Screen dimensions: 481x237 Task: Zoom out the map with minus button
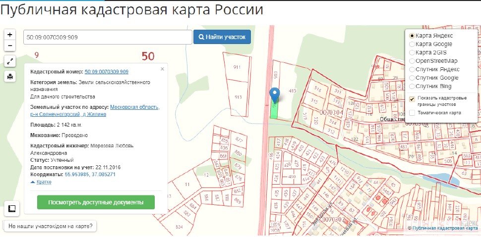tap(10, 46)
